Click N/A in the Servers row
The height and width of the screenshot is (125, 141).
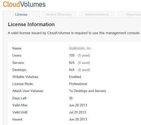[72, 63]
